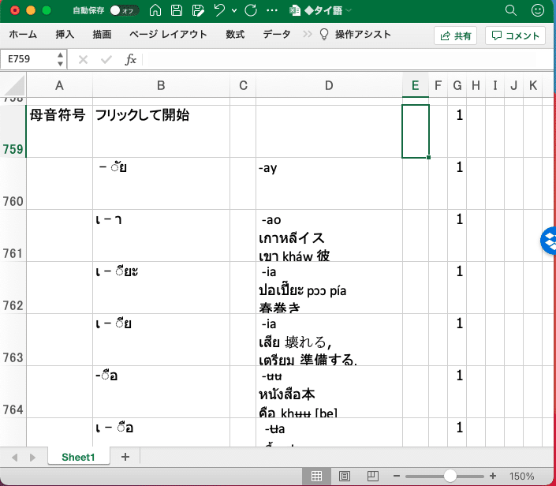Select column K header

[532, 85]
